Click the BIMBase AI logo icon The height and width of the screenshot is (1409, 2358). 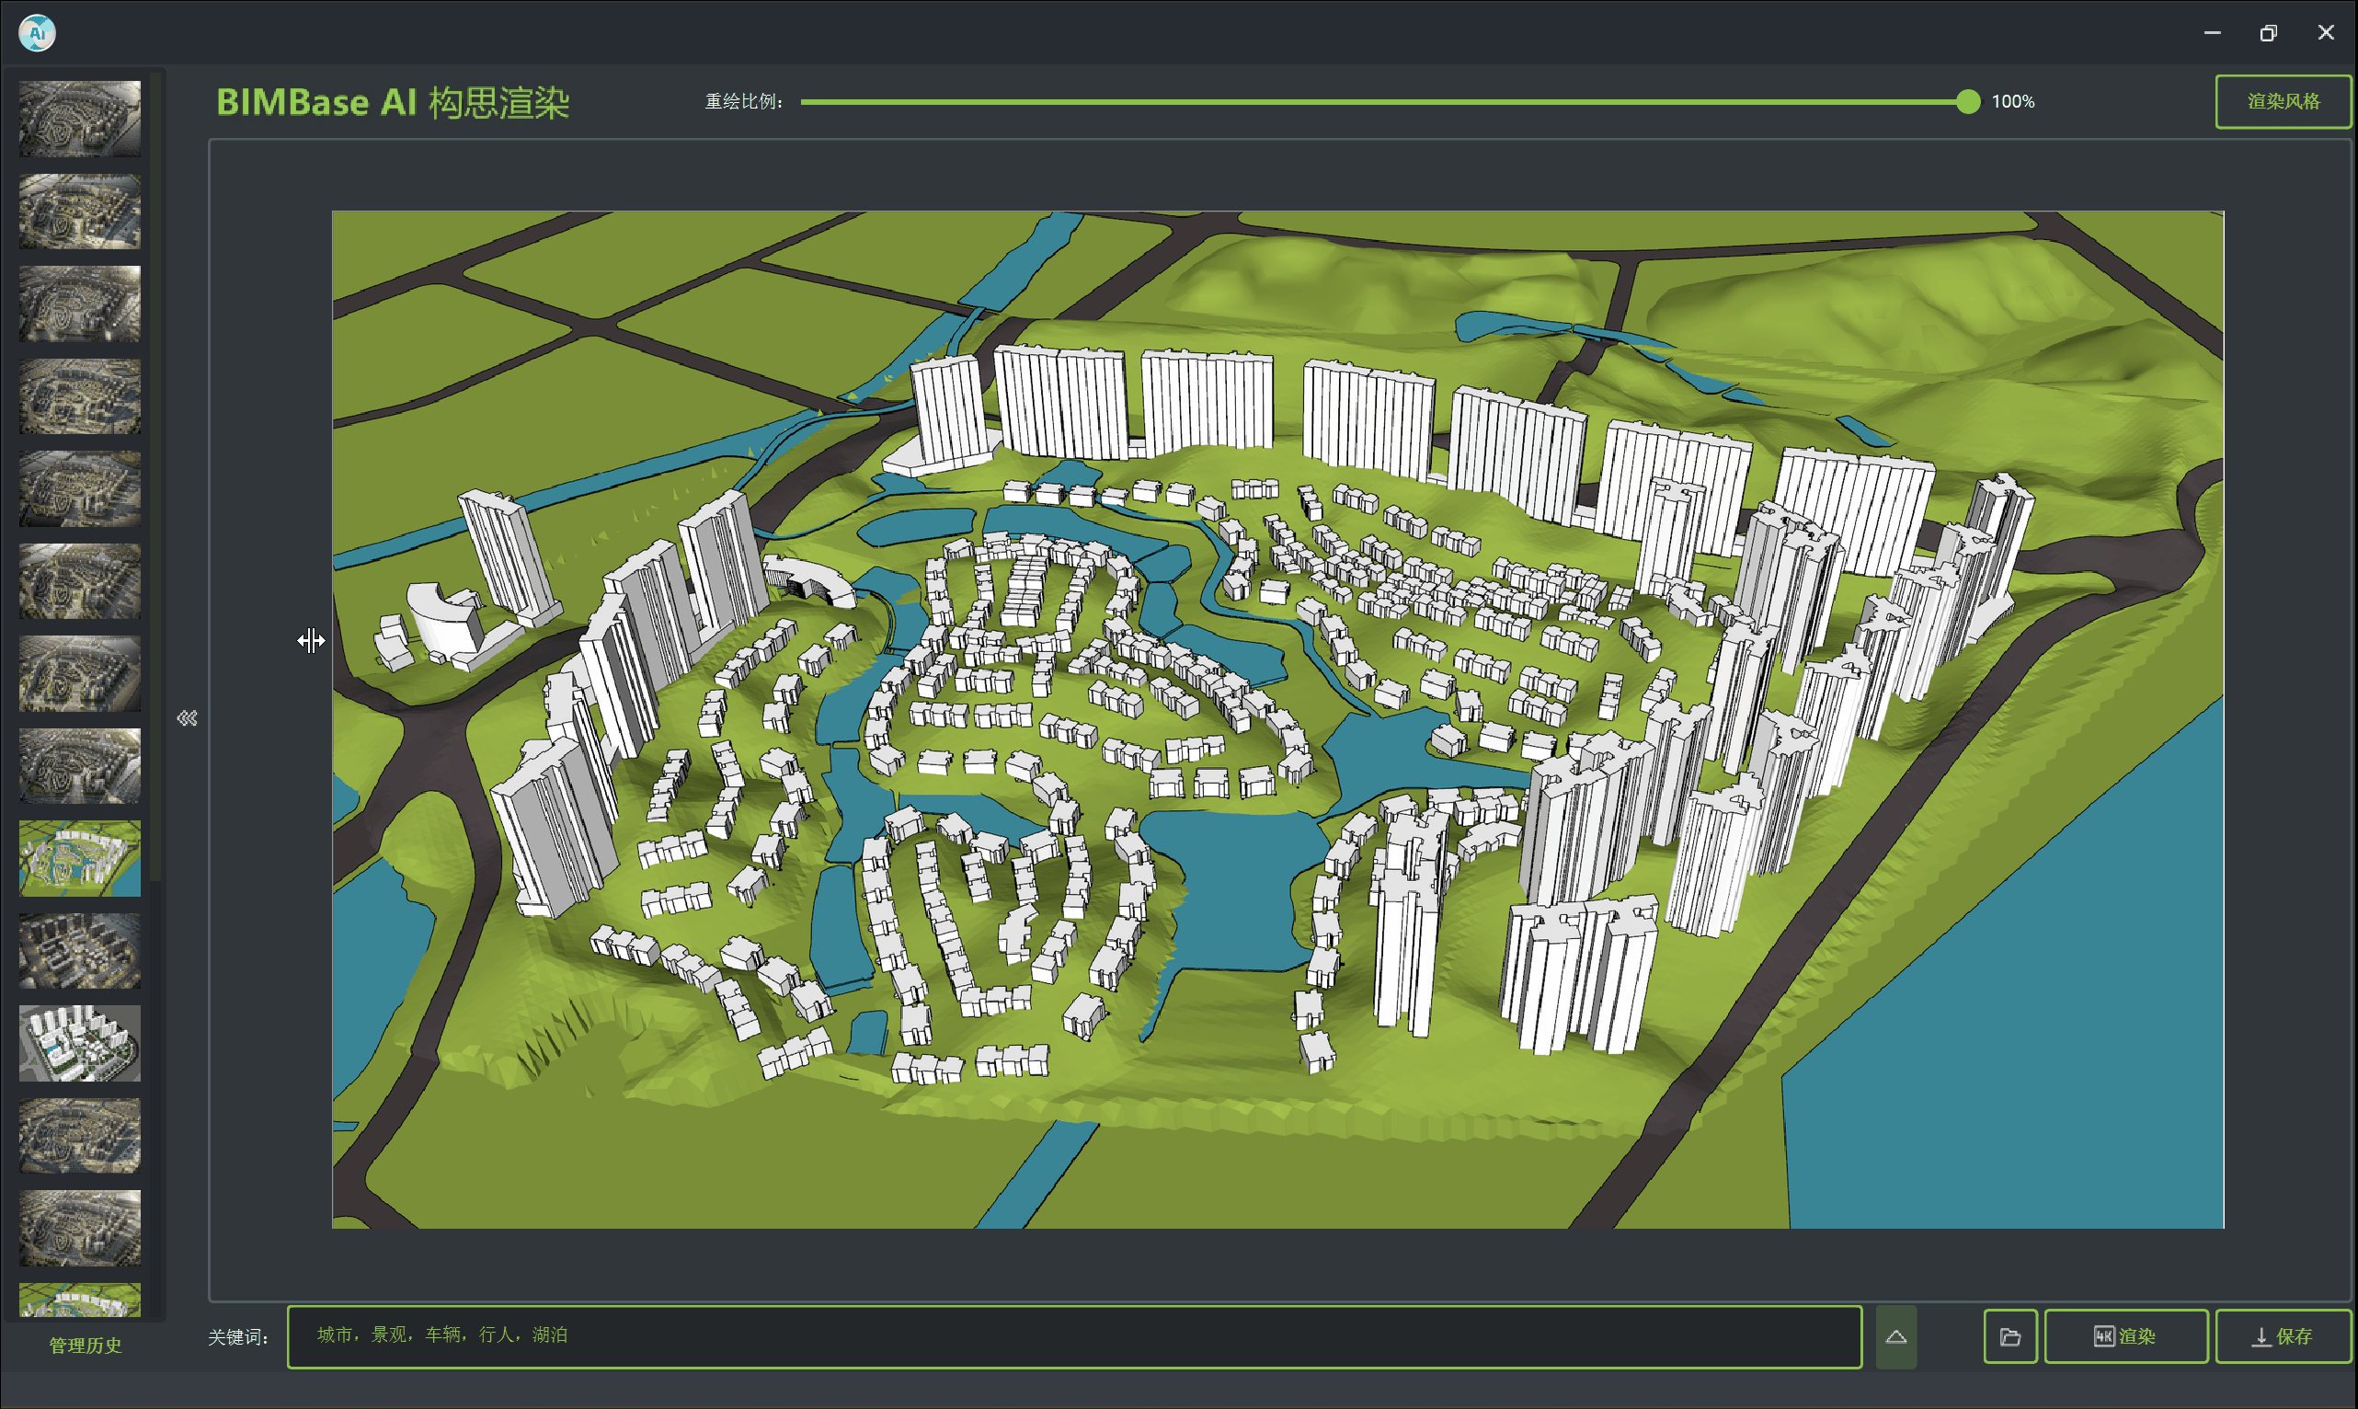click(x=37, y=33)
